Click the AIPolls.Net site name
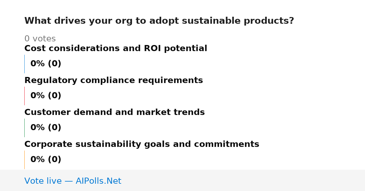Viewport: 365px width, 191px height. pos(98,181)
